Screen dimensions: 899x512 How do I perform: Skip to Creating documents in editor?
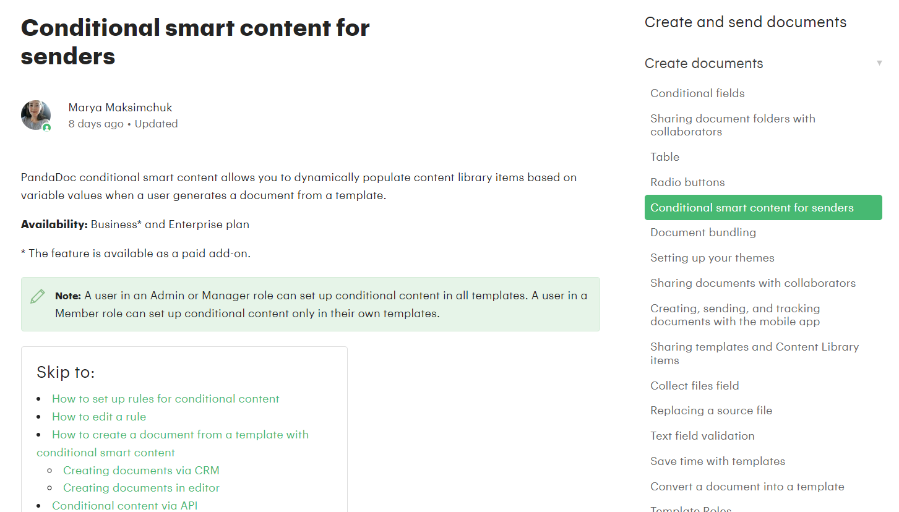(141, 488)
